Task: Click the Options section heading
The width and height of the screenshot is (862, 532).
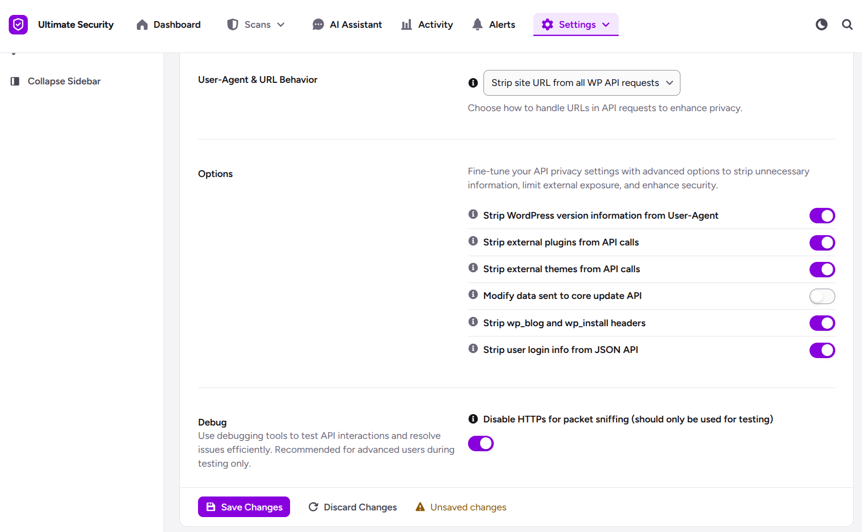Action: coord(215,174)
